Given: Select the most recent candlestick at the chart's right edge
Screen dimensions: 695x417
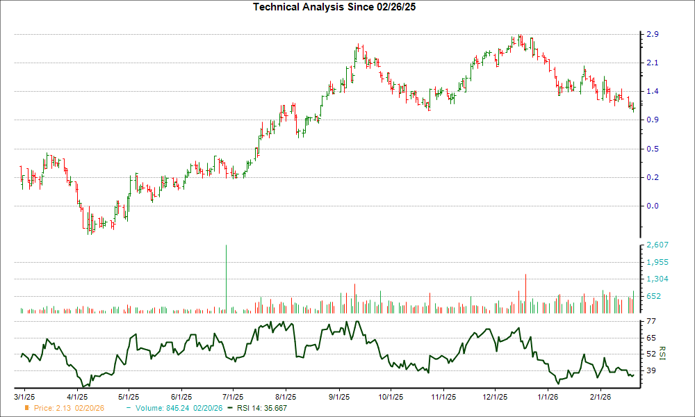Looking at the screenshot, I should click(x=634, y=108).
